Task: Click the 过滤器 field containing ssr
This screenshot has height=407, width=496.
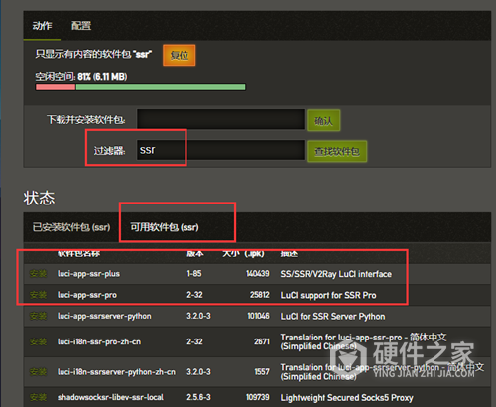Action: 220,150
